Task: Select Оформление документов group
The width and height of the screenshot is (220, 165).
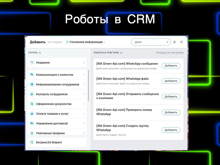Action: [57, 104]
